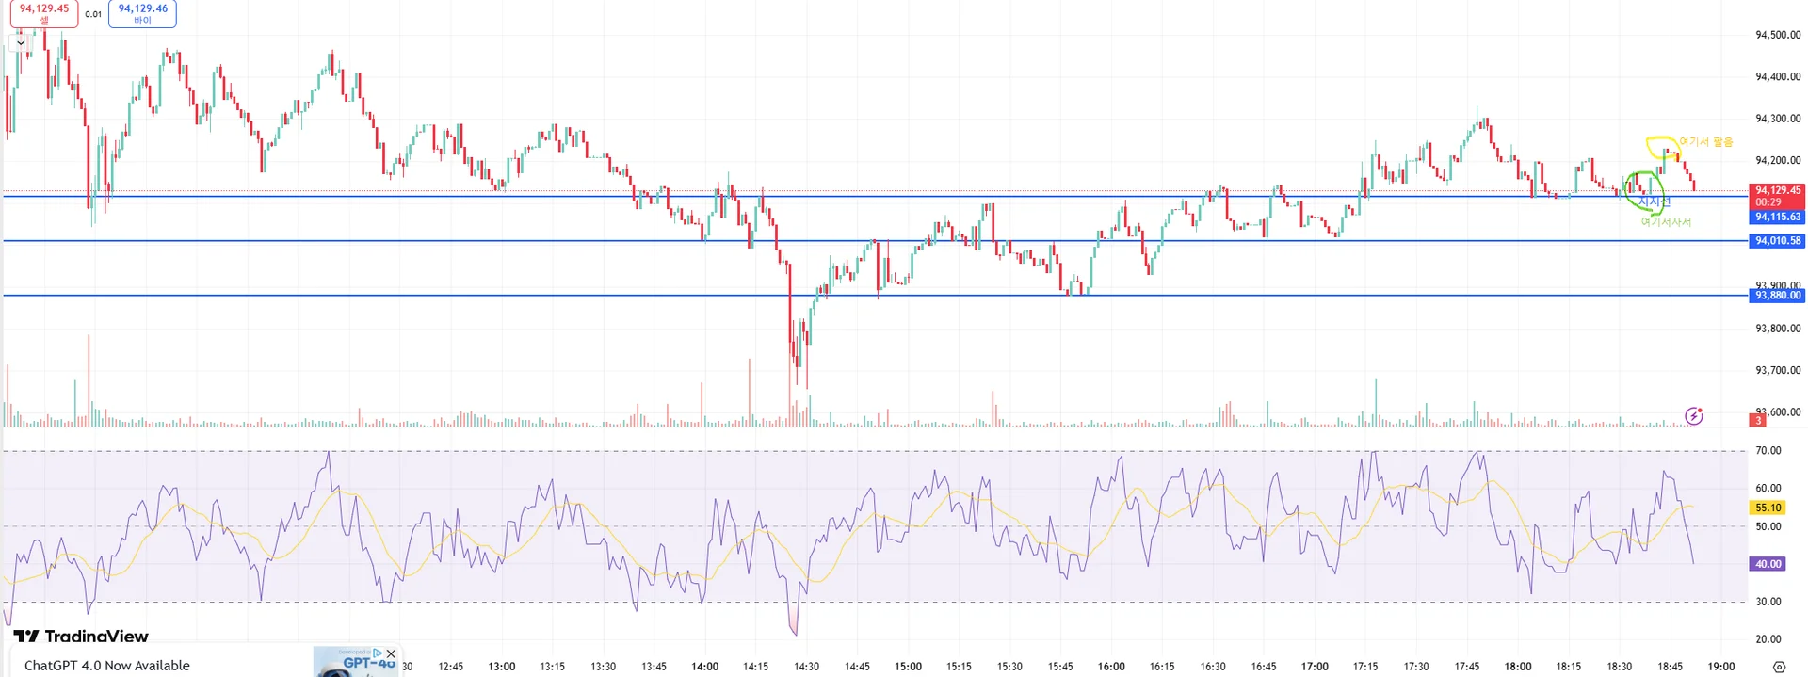Select the 94,115.63 horizontal line label
Screen dimensions: 1808x677
(x=1777, y=217)
